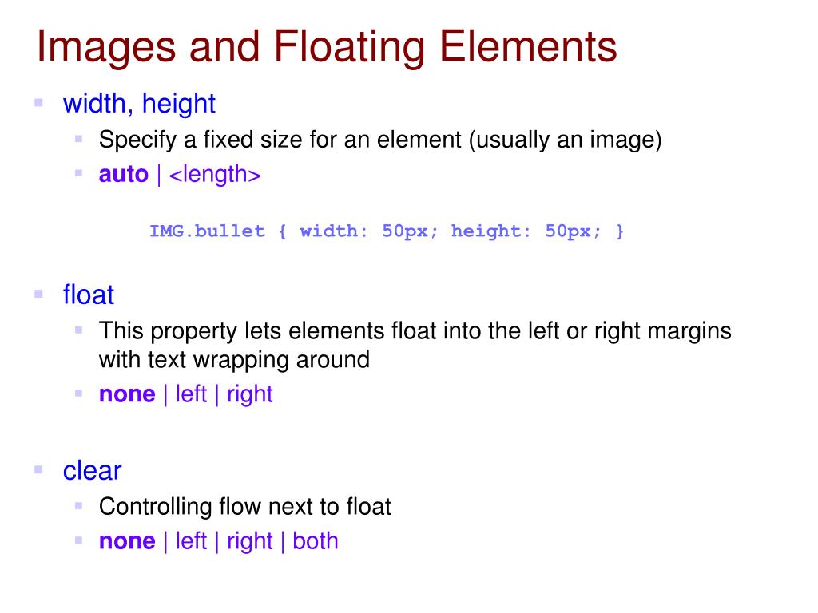Select the 'float' property heading
Viewport: 818px width, 613px height.
(x=88, y=295)
